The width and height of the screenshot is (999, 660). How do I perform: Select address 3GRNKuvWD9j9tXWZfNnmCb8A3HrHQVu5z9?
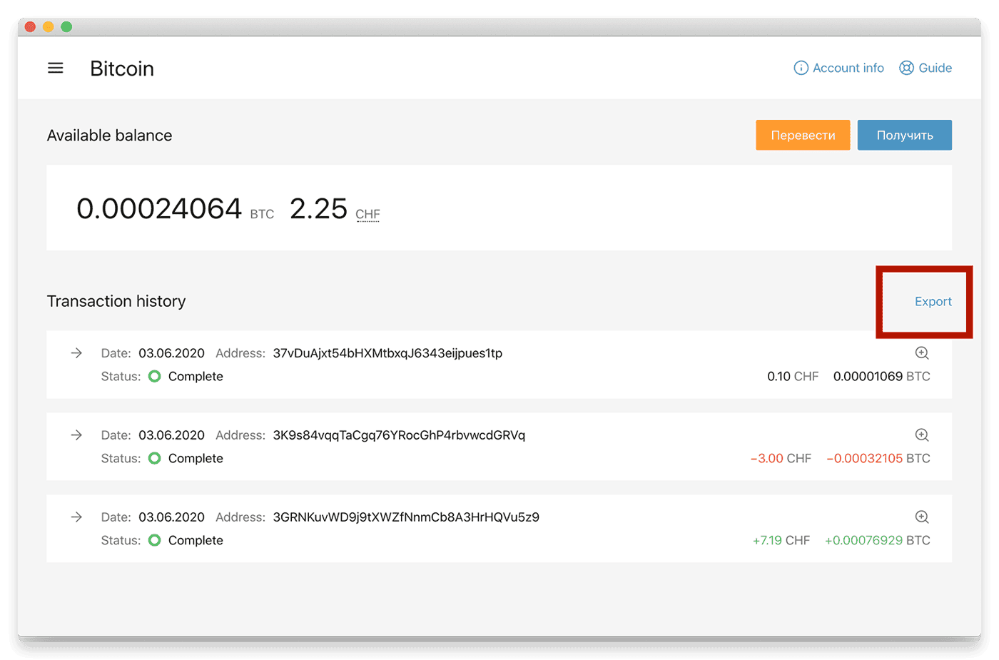[406, 517]
